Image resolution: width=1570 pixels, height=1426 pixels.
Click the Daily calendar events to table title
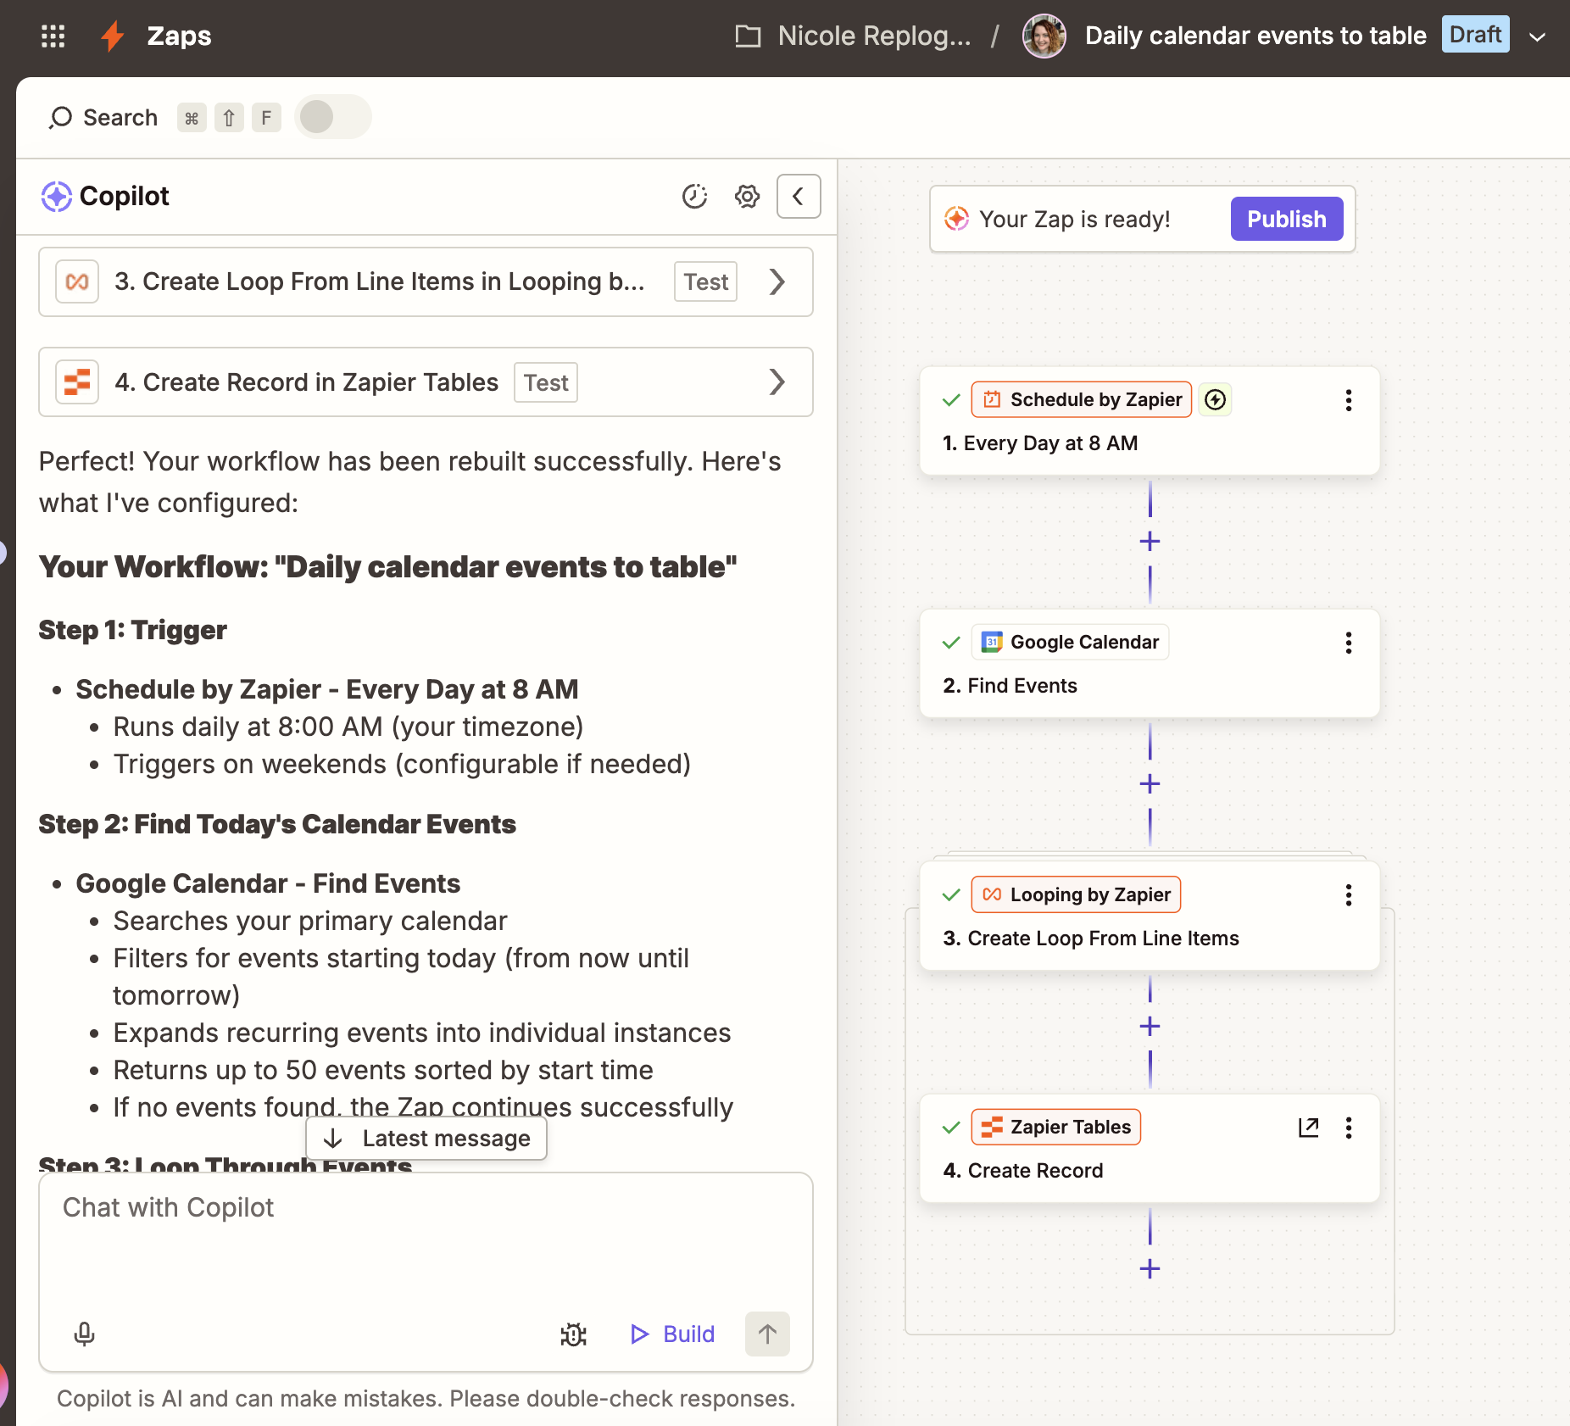(1255, 36)
